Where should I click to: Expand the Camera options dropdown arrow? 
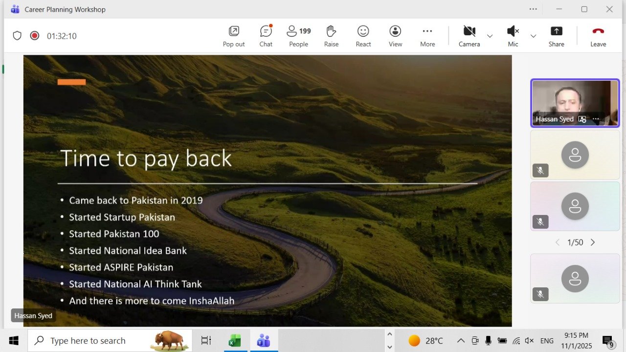(490, 36)
